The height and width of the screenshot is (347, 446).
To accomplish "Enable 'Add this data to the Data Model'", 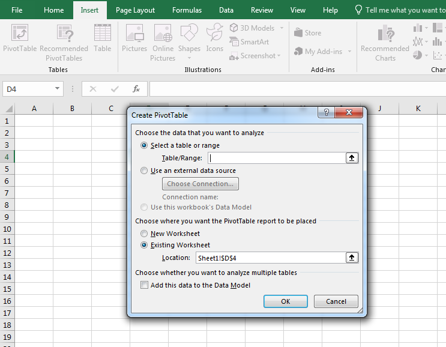I will [145, 285].
